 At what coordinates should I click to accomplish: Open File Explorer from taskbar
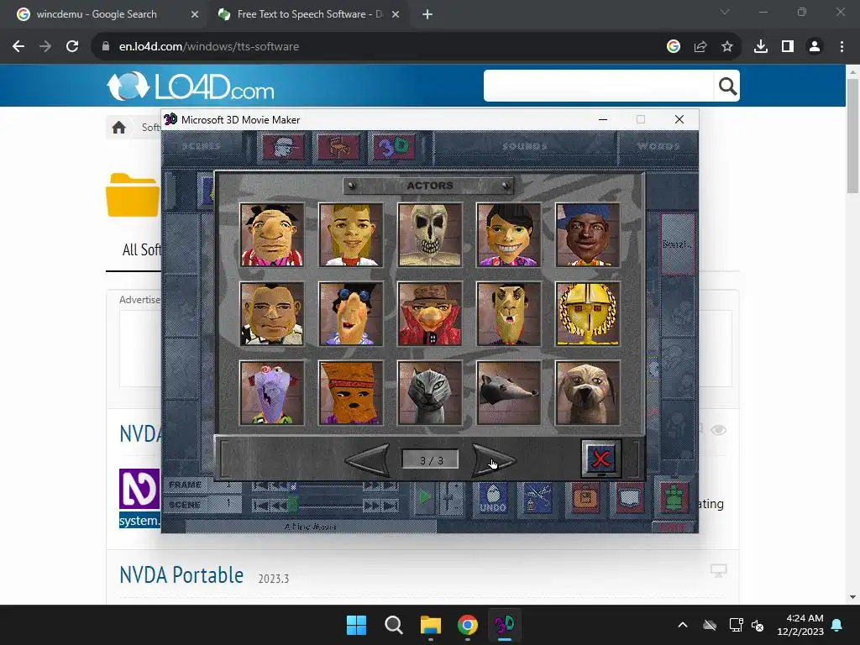point(431,625)
